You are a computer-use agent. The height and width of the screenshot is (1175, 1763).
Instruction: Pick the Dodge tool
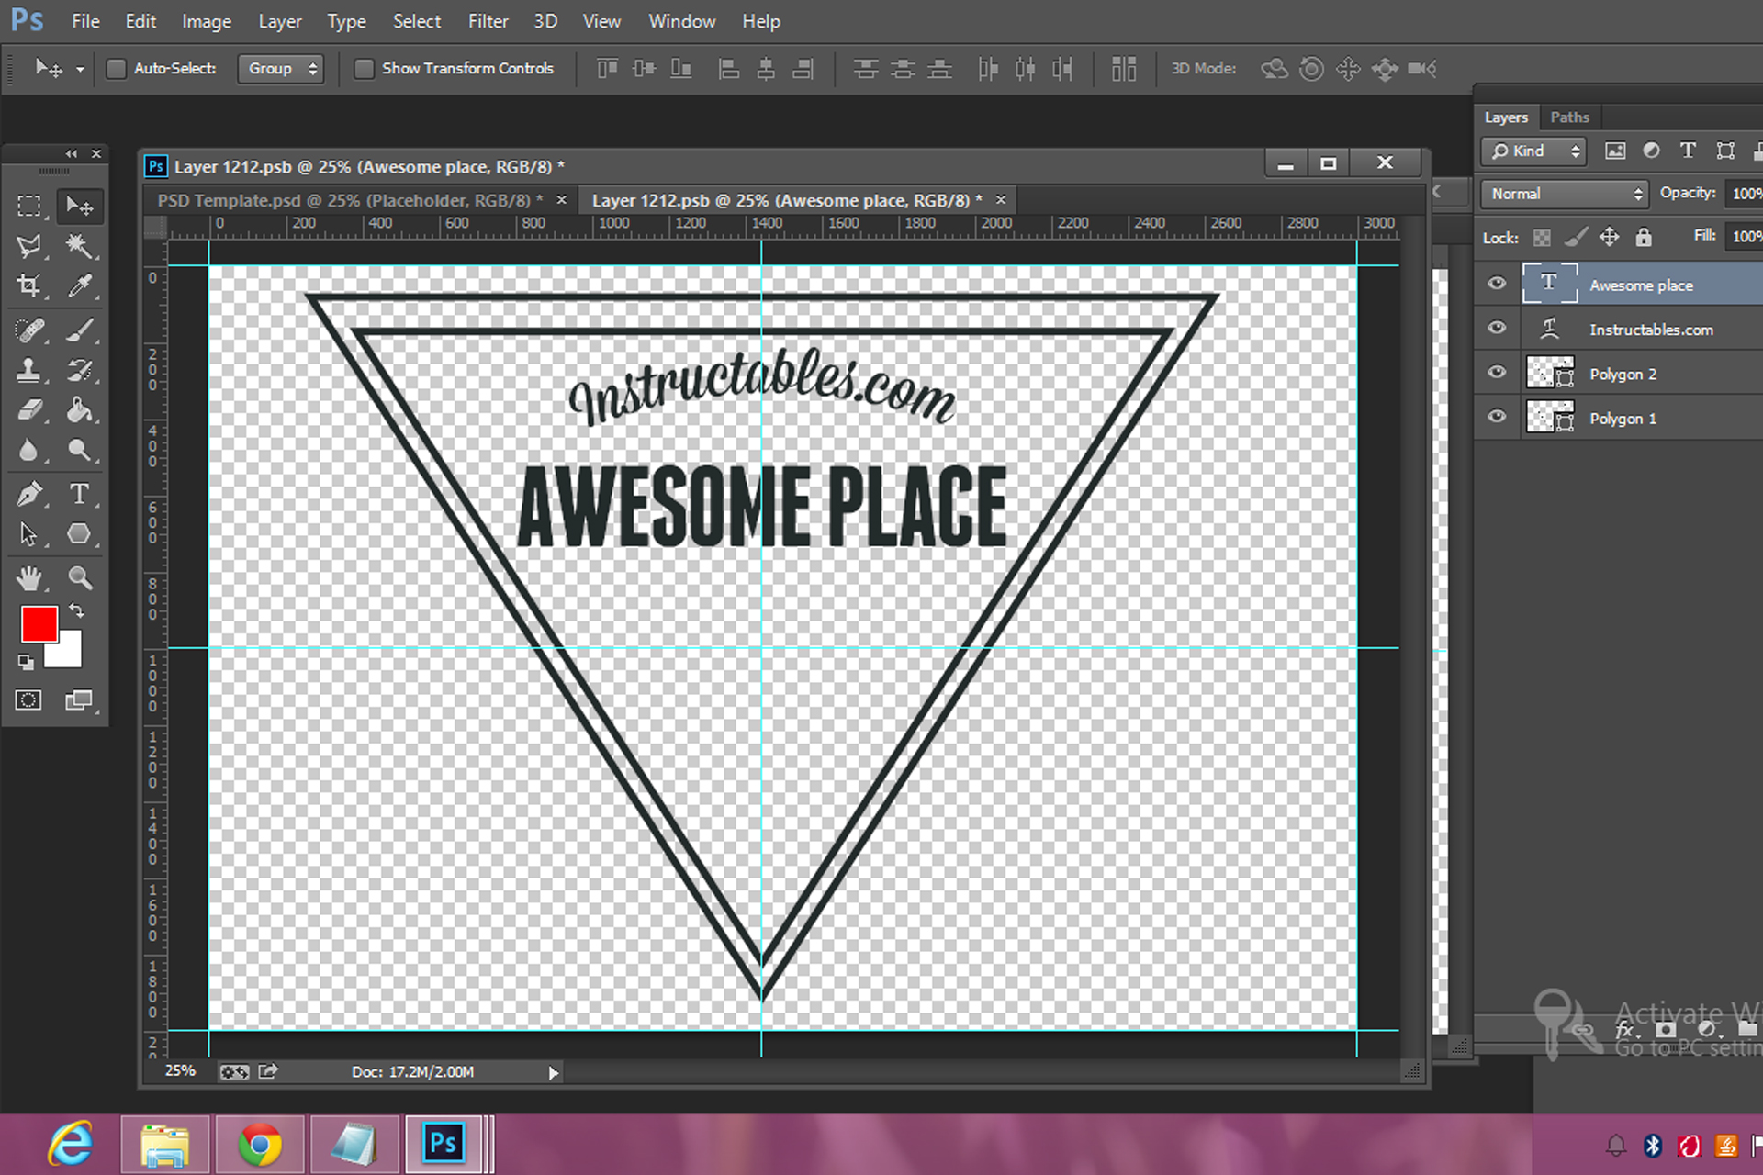pos(80,451)
